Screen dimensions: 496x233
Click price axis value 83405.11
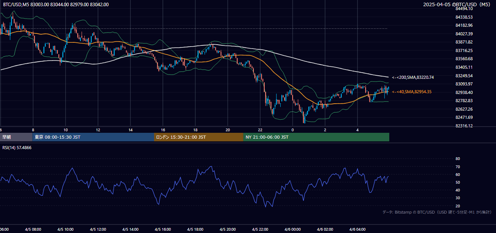pyautogui.click(x=464, y=67)
